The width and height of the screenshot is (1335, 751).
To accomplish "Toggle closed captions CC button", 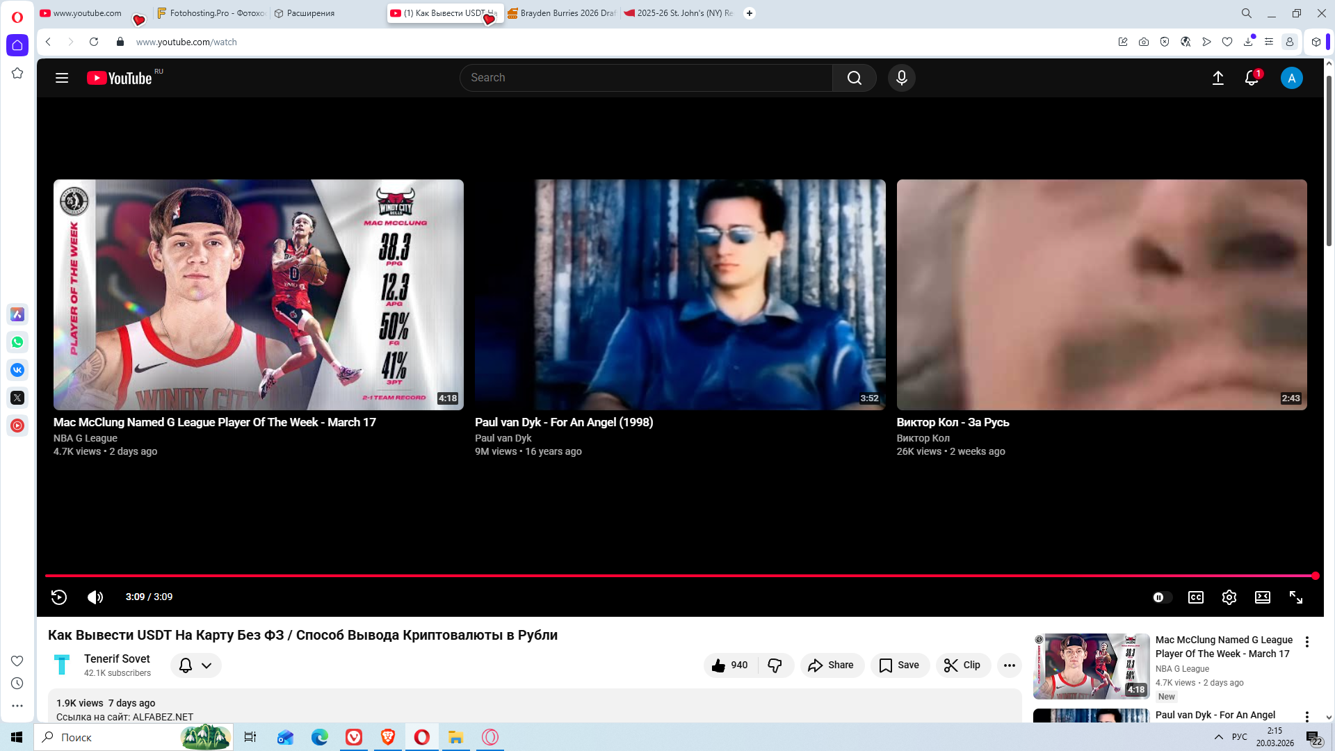I will tap(1195, 597).
